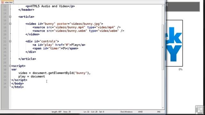The image size is (205, 115).
Task: Select line number 23 in the margin
Action: click(5, 45)
